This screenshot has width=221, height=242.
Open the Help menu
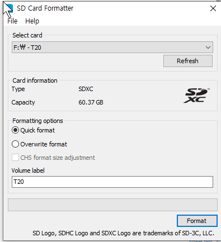32,21
